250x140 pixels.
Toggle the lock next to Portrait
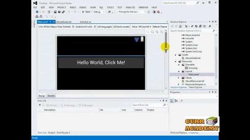[x=73, y=27]
